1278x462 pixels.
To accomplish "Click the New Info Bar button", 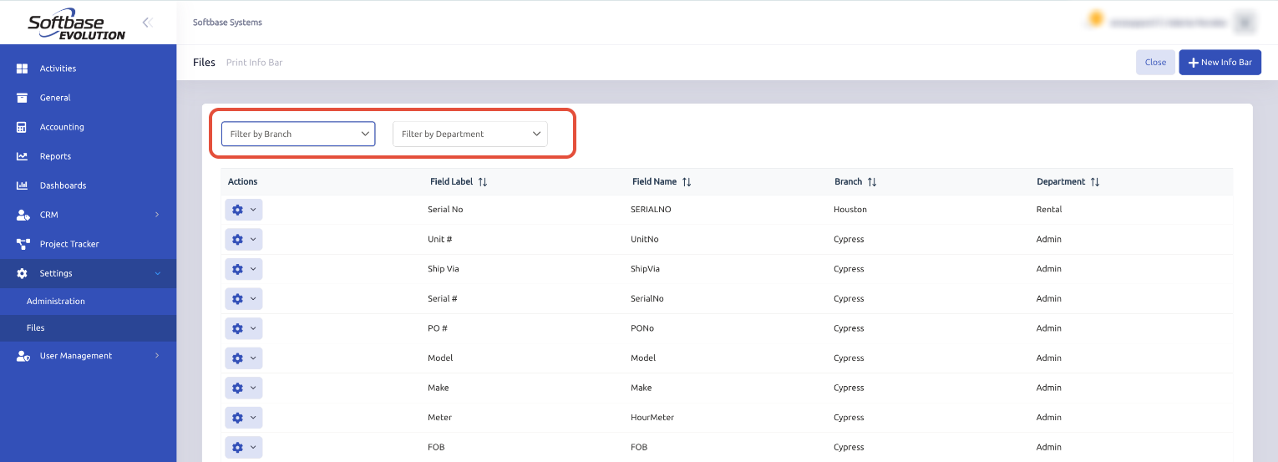I will coord(1220,63).
